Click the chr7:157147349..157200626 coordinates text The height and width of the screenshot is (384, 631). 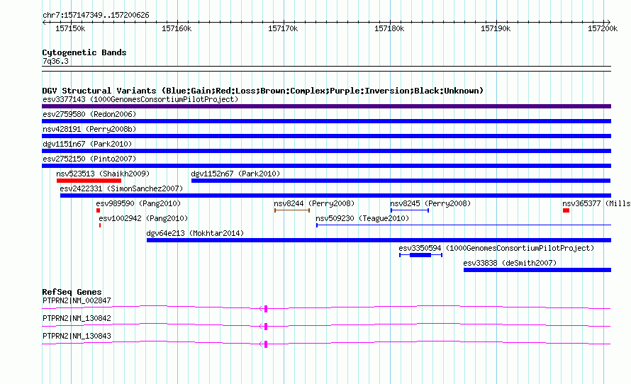coord(96,16)
